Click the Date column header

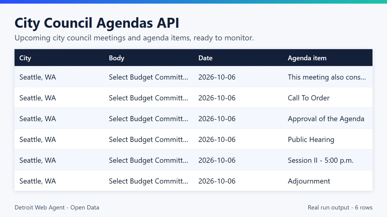pyautogui.click(x=205, y=58)
